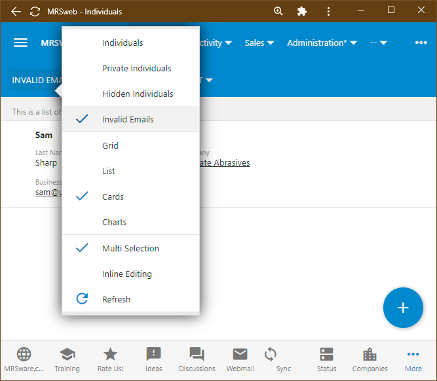
Task: Expand the -- dropdown menu
Action: (379, 43)
